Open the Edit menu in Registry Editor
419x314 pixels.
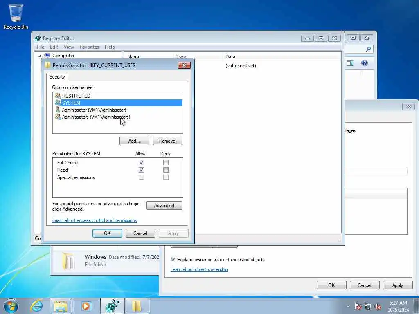click(x=54, y=47)
